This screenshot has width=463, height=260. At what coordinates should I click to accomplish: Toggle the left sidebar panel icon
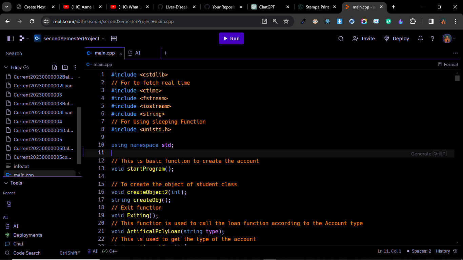11,39
